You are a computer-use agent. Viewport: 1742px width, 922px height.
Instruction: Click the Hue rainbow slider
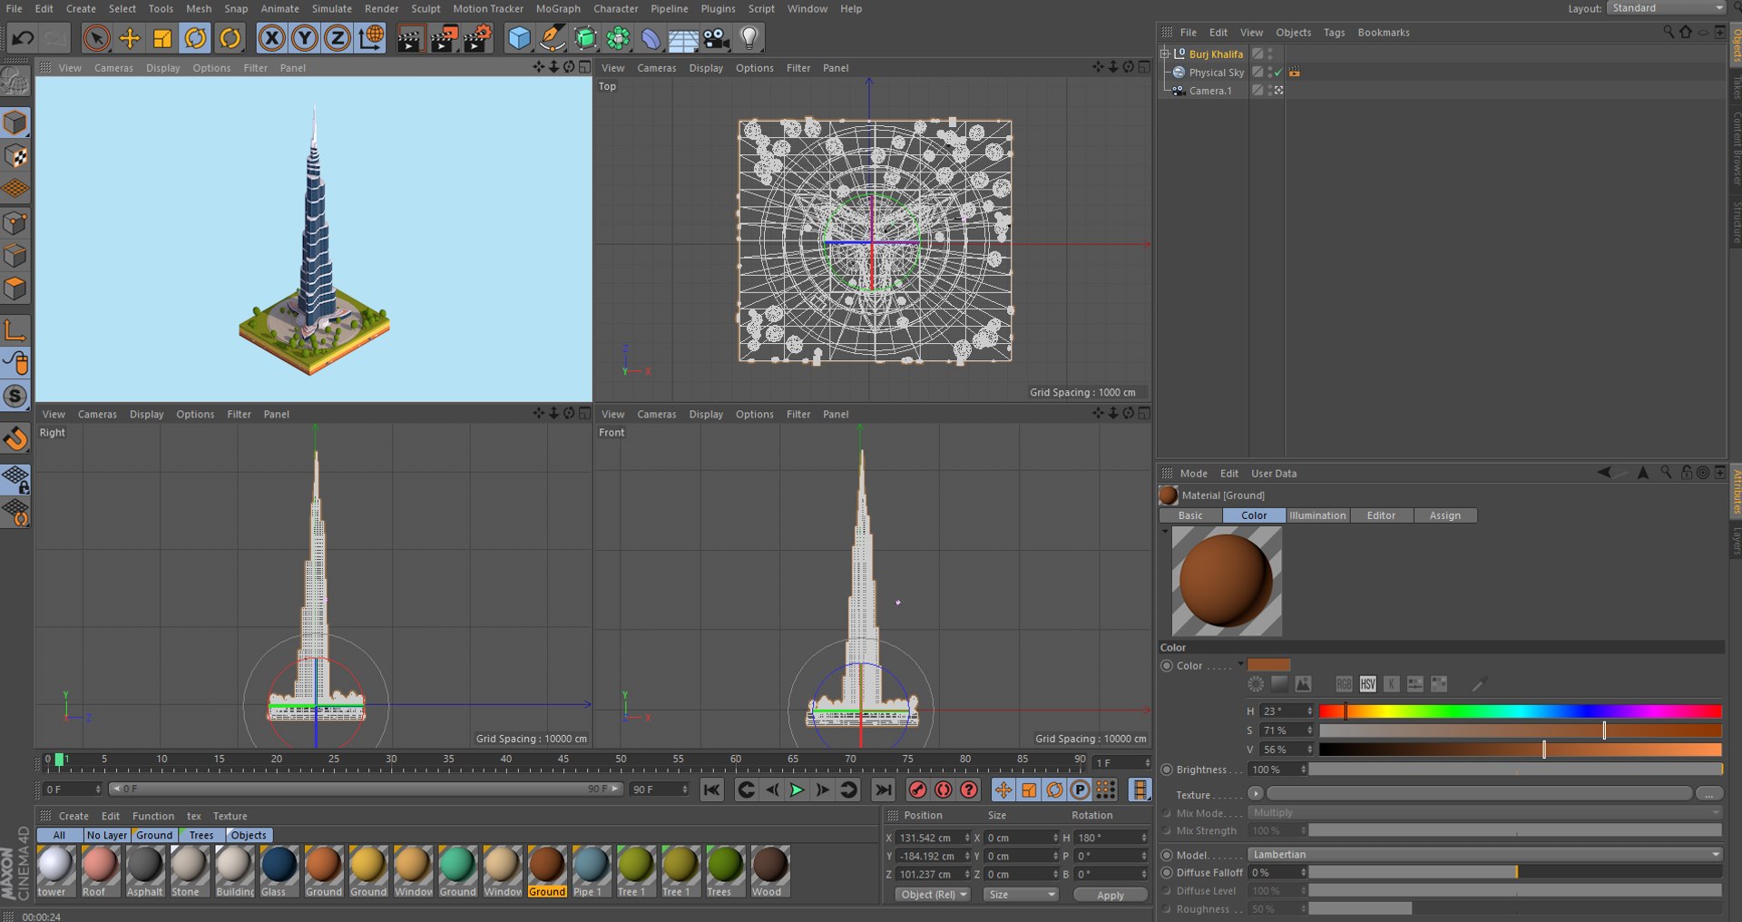1520,711
